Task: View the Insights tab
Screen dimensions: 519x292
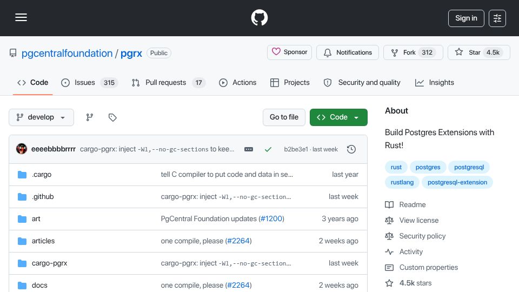Action: pyautogui.click(x=435, y=82)
